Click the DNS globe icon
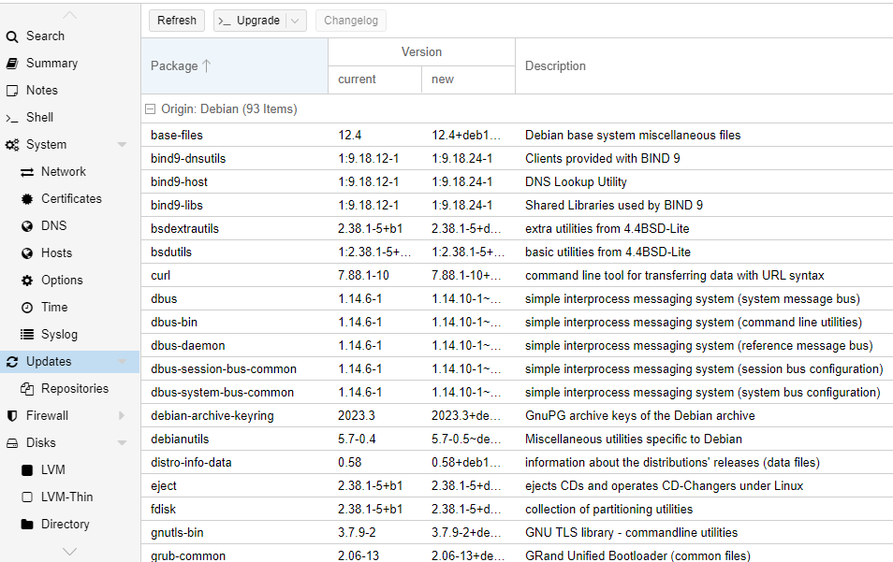 (27, 226)
